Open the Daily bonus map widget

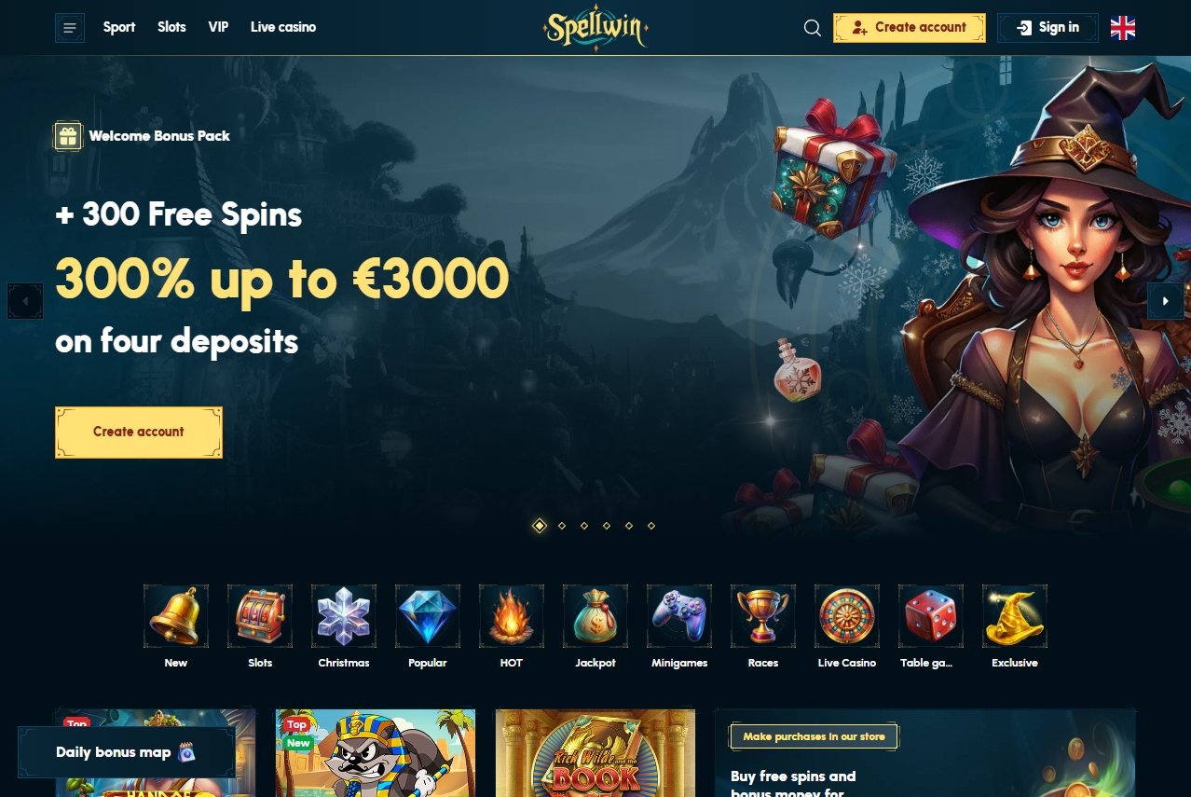[127, 752]
